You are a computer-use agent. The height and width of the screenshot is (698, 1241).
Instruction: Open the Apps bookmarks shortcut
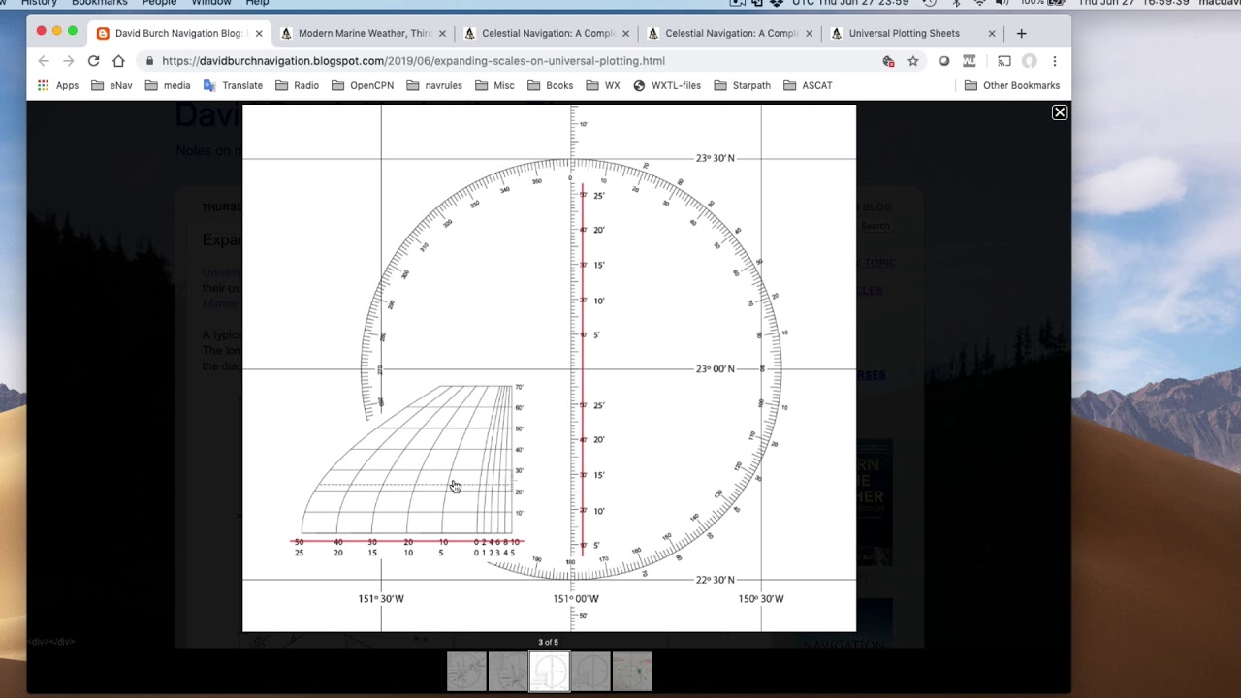[58, 85]
